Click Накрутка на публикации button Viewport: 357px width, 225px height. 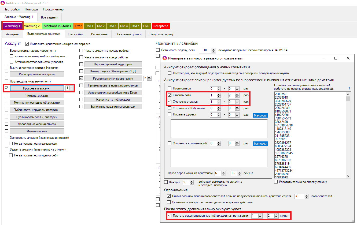(113, 100)
